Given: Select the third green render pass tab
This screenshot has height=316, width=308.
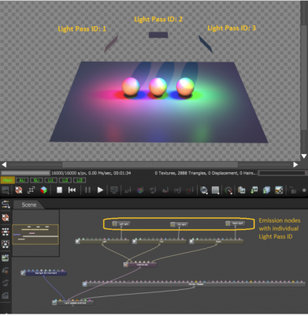Looking at the screenshot, I should click(36, 180).
